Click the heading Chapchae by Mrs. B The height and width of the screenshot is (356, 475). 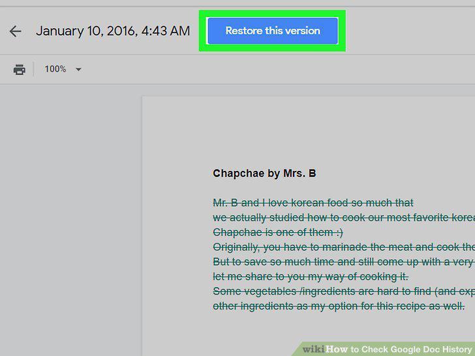click(x=264, y=173)
